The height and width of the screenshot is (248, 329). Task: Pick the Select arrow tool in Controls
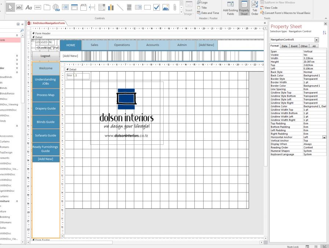10,8
